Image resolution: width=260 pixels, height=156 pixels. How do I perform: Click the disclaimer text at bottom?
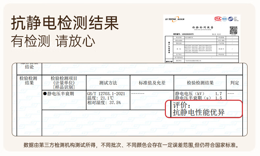[130, 145]
